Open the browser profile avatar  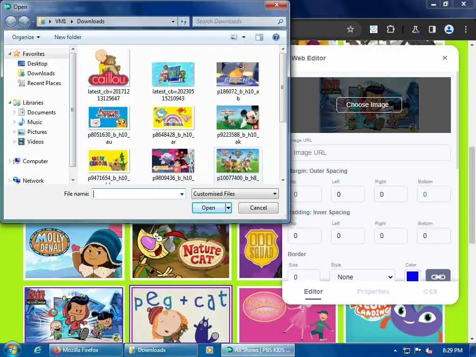tap(449, 29)
